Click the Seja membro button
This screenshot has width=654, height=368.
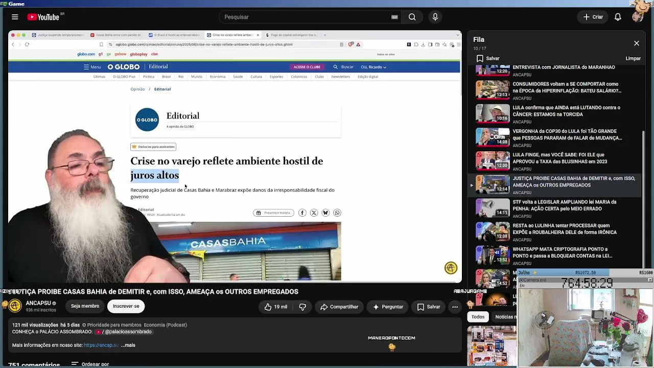[85, 306]
